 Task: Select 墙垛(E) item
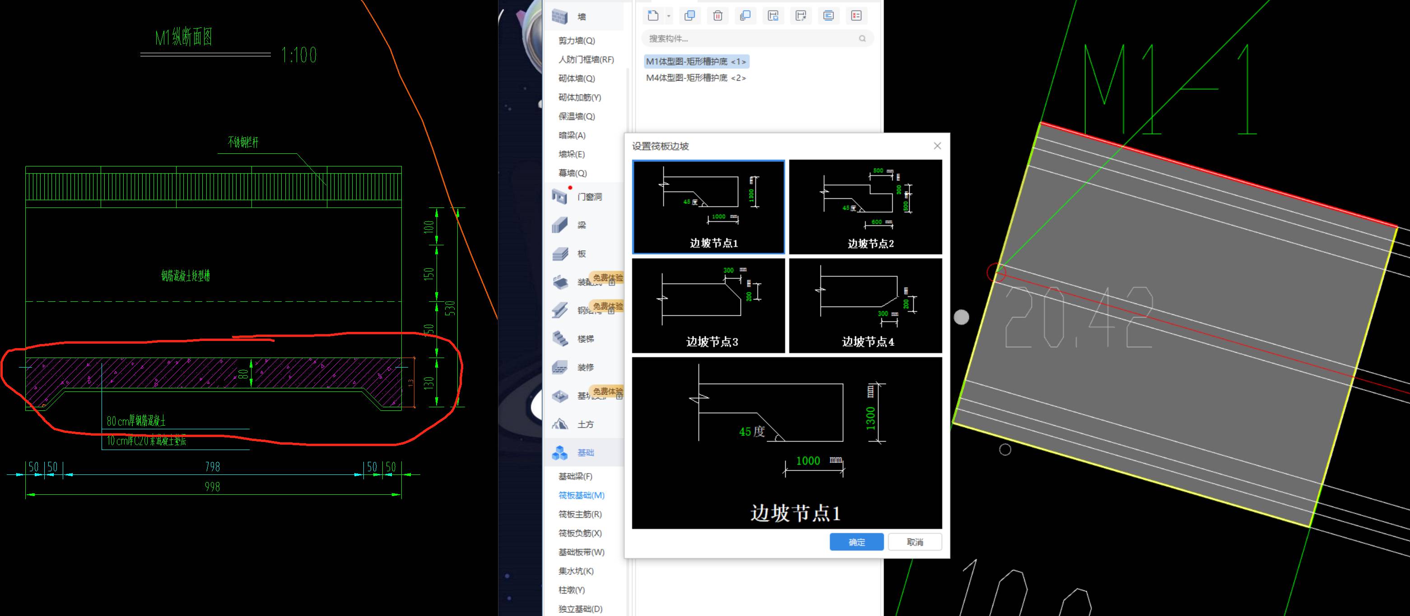click(572, 154)
